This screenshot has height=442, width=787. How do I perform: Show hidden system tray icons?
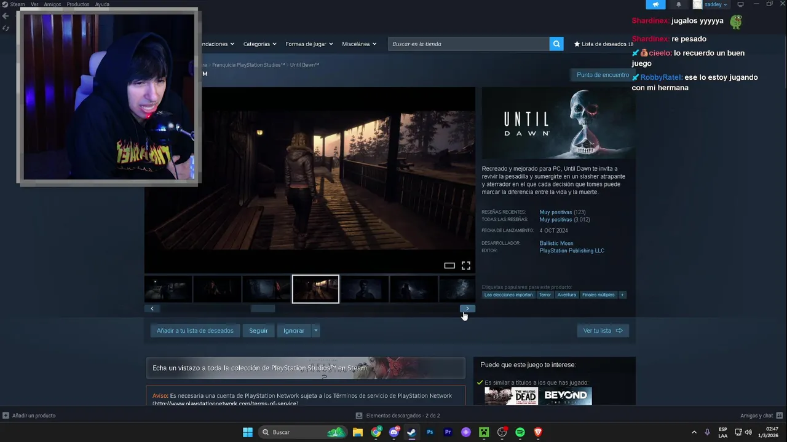pyautogui.click(x=694, y=432)
